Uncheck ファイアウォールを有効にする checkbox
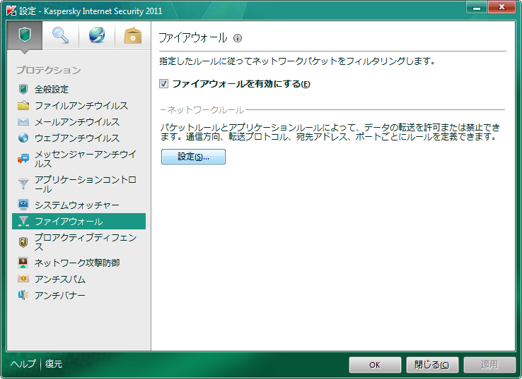522x379 pixels. [164, 84]
